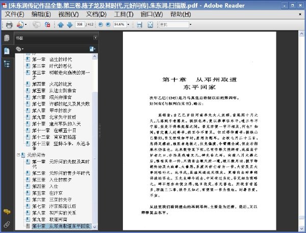Viewport: 306px width, 233px height.
Task: Click the zoom percentage field 54.6%
Action: 120,24
